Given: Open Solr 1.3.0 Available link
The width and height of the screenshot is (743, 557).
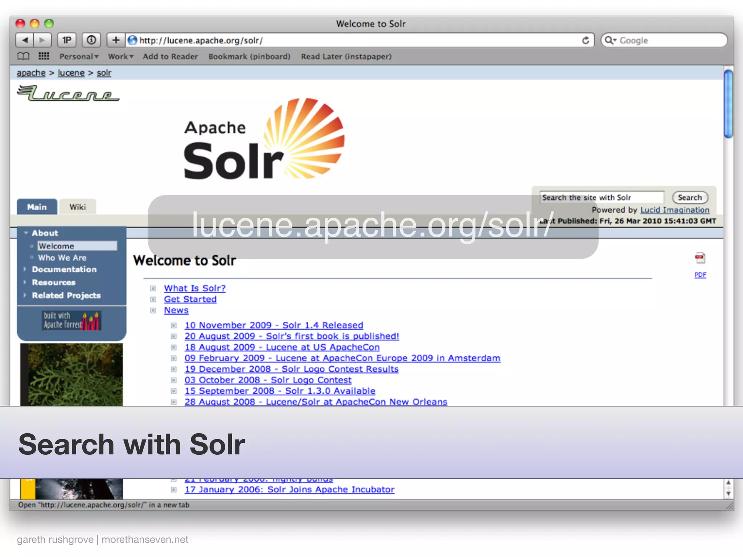Looking at the screenshot, I should [280, 391].
